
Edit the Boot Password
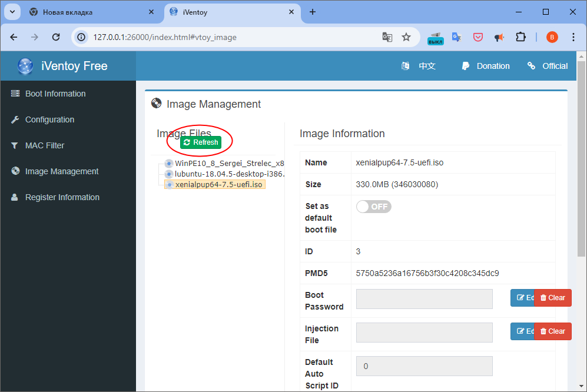(522, 298)
